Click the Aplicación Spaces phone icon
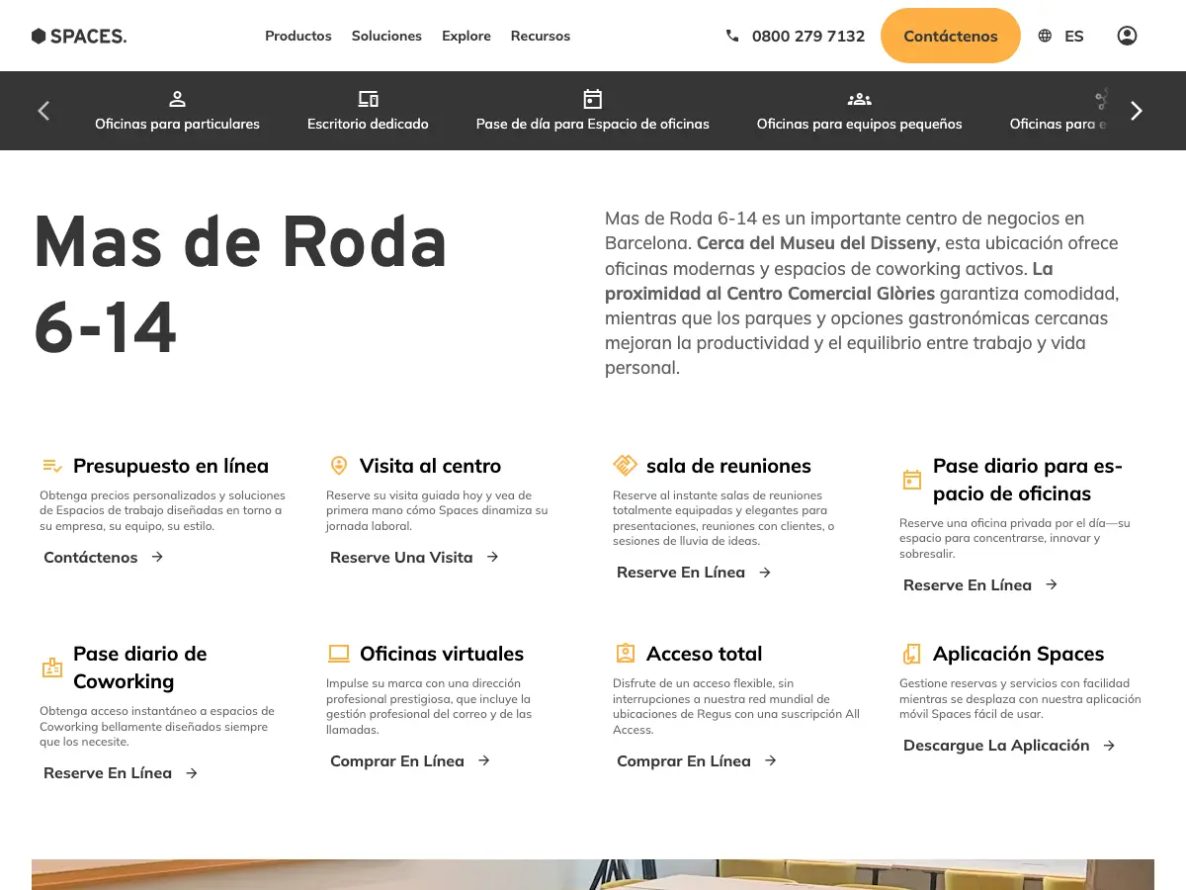The height and width of the screenshot is (890, 1186). click(x=912, y=654)
